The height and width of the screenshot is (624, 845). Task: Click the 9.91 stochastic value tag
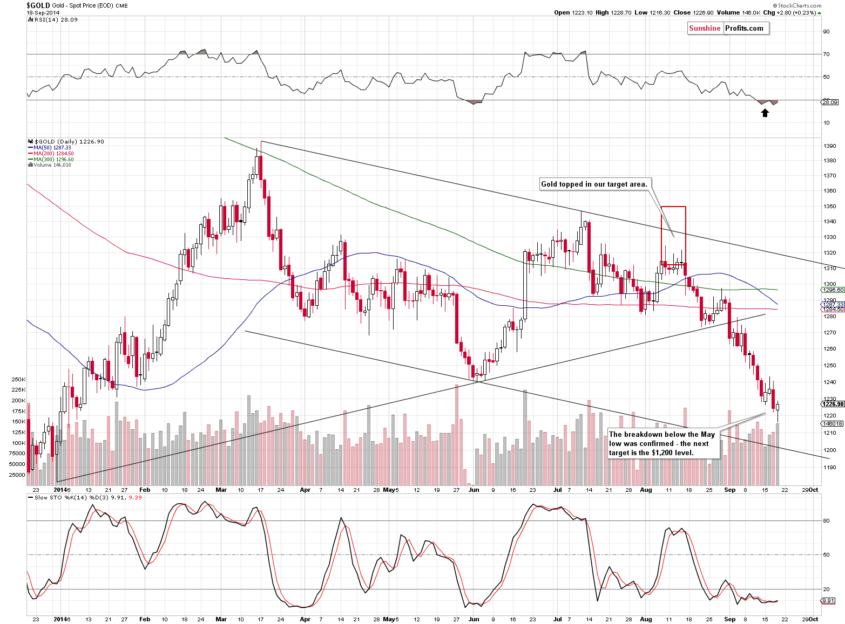(829, 601)
